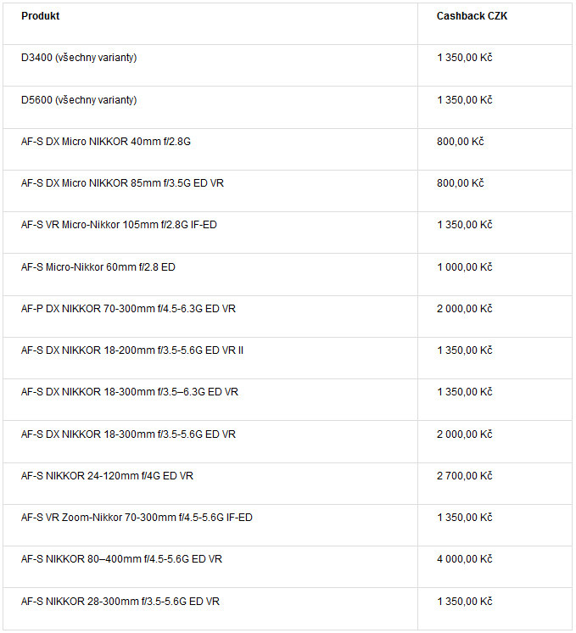Click AF-S DX NIKKOR 18-300mm f/3.5-5.6G

128,434
